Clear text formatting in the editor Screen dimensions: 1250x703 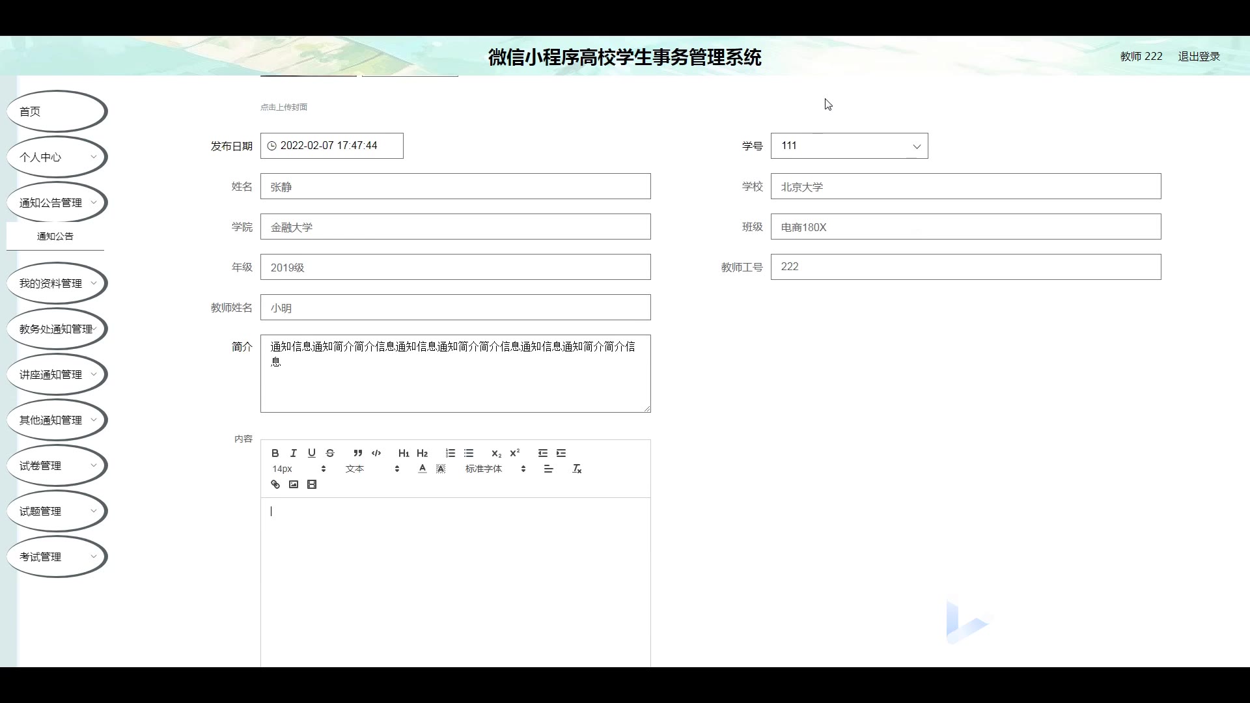(577, 469)
